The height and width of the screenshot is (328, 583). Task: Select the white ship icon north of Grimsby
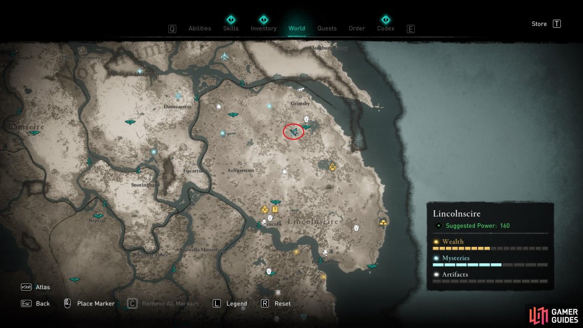click(301, 90)
